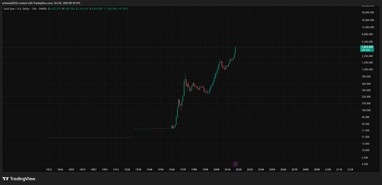Click the 1859 year on time axis
Screen dimensions: 382x185
tap(71, 170)
